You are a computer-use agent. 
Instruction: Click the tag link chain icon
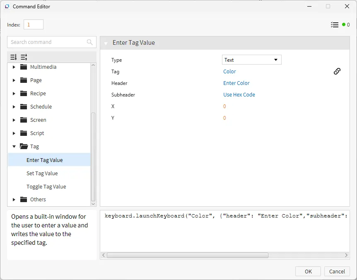tap(337, 71)
